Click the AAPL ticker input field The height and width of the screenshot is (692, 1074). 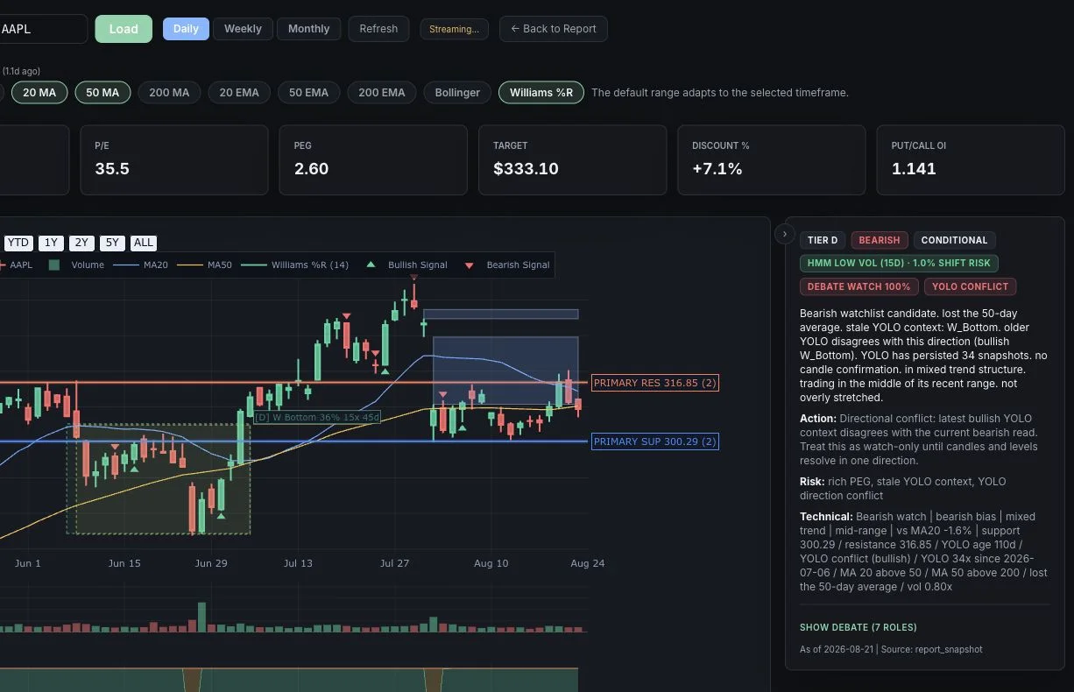tap(42, 29)
